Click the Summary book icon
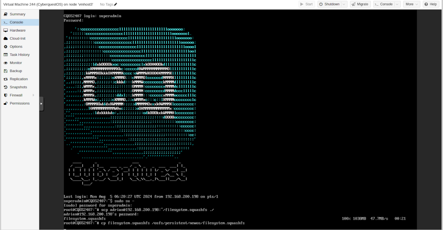443x230 pixels. click(x=5, y=14)
